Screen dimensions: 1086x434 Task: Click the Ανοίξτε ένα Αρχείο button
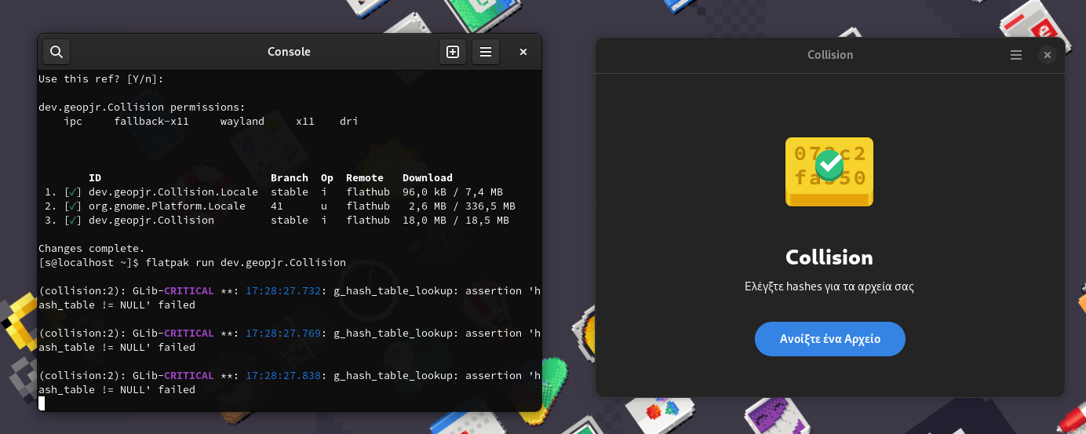click(x=830, y=339)
